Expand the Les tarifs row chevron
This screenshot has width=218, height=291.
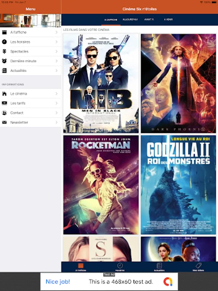(x=57, y=103)
